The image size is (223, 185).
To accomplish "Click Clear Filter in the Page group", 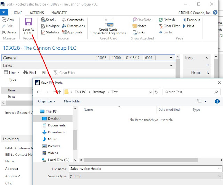I will pyautogui.click(x=169, y=26).
